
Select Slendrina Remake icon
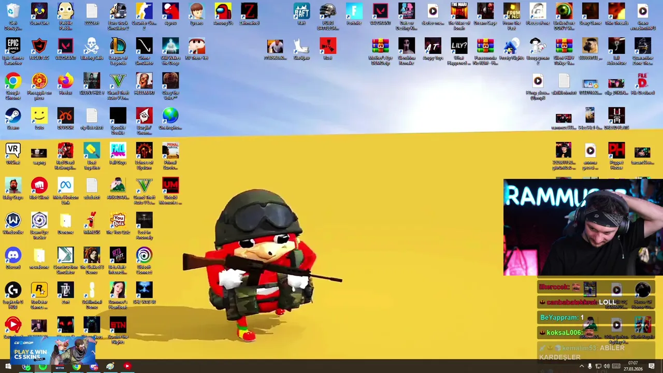pos(407,51)
